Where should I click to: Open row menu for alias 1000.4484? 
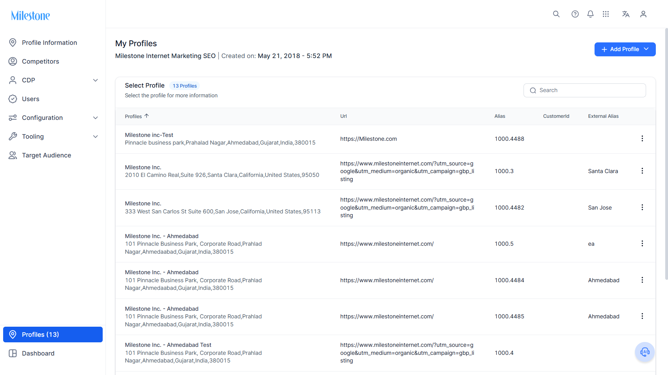pyautogui.click(x=642, y=280)
